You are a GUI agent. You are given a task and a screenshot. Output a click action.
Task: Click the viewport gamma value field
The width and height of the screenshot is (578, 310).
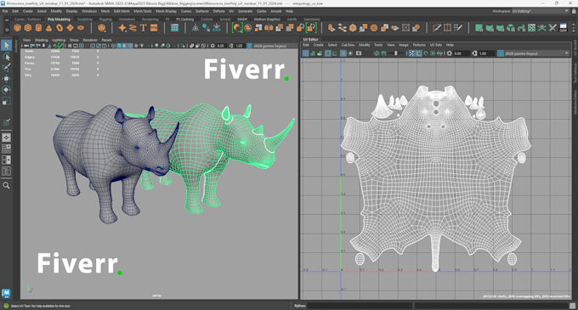pyautogui.click(x=239, y=46)
